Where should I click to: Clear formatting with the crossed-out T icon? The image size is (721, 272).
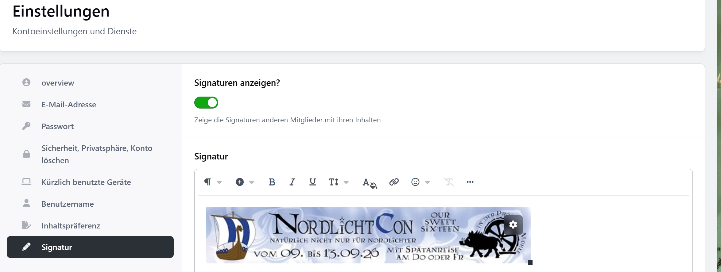point(448,182)
